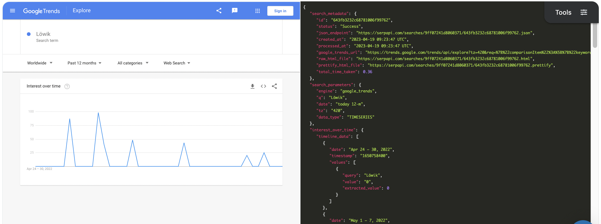This screenshot has width=601, height=224.
Task: Open the All categories dropdown
Action: click(x=133, y=63)
